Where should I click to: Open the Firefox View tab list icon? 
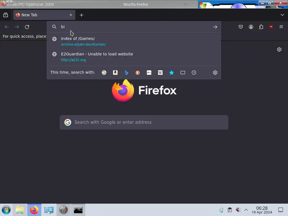6,15
